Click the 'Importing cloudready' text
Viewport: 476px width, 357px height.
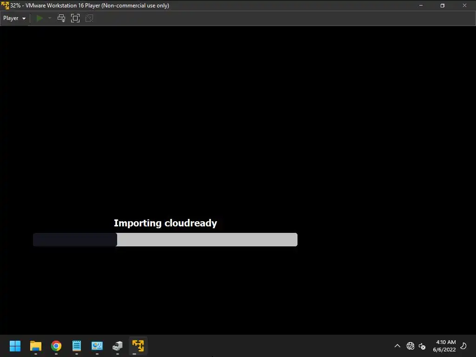click(165, 223)
